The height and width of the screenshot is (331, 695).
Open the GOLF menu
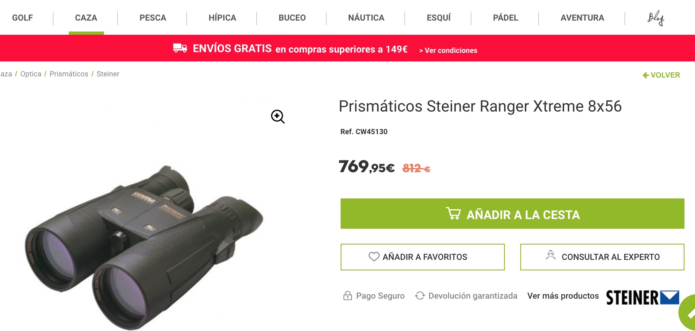[x=23, y=18]
